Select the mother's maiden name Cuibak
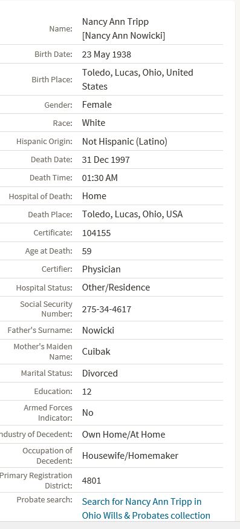The height and width of the screenshot is (529, 240). pos(96,352)
